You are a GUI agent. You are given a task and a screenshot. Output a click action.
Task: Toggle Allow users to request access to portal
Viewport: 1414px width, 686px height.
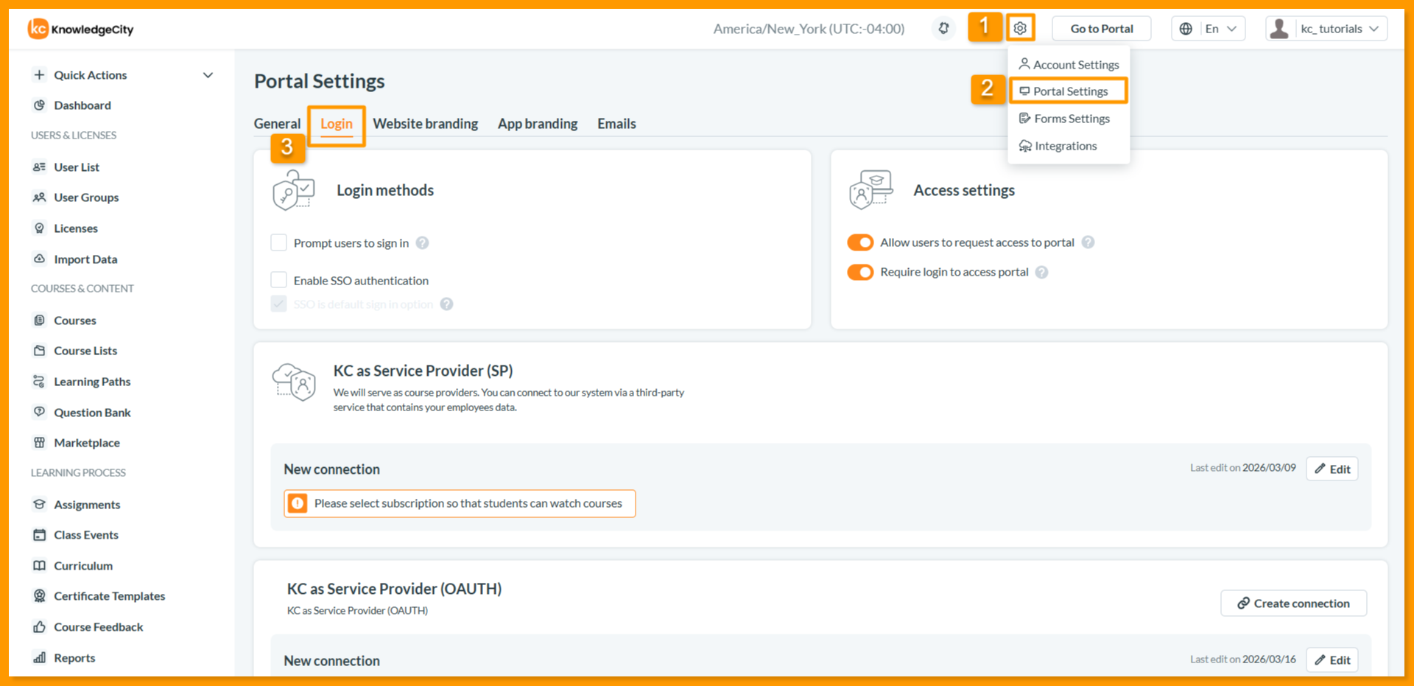click(x=860, y=242)
